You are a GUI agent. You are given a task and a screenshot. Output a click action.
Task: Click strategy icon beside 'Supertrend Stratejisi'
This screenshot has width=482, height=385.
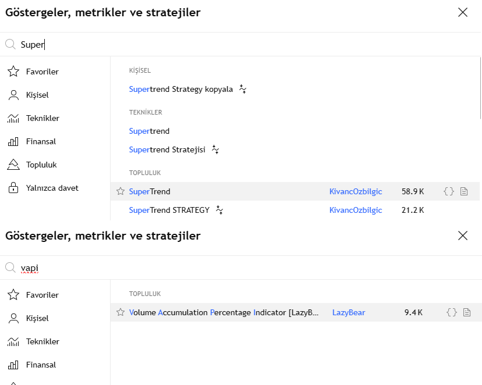point(215,149)
